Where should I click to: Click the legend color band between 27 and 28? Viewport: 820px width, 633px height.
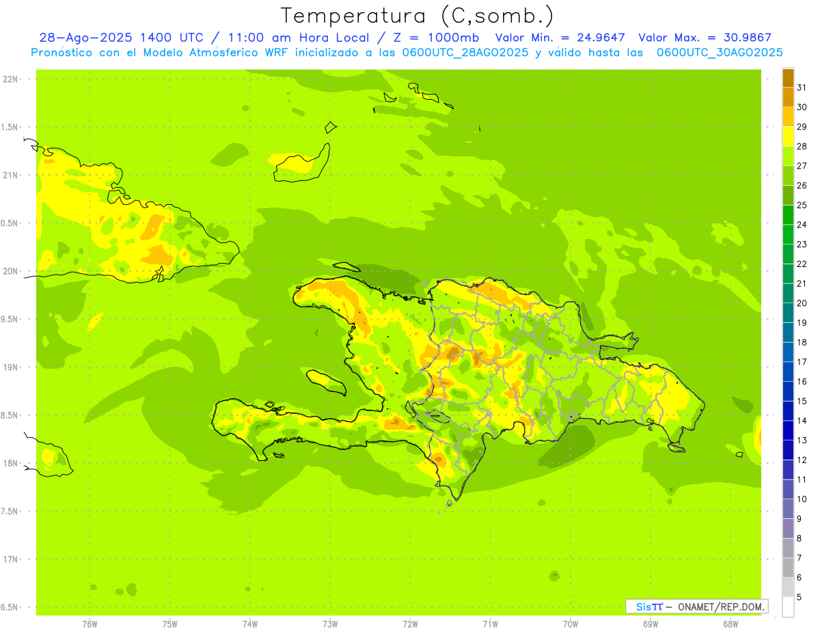(788, 156)
